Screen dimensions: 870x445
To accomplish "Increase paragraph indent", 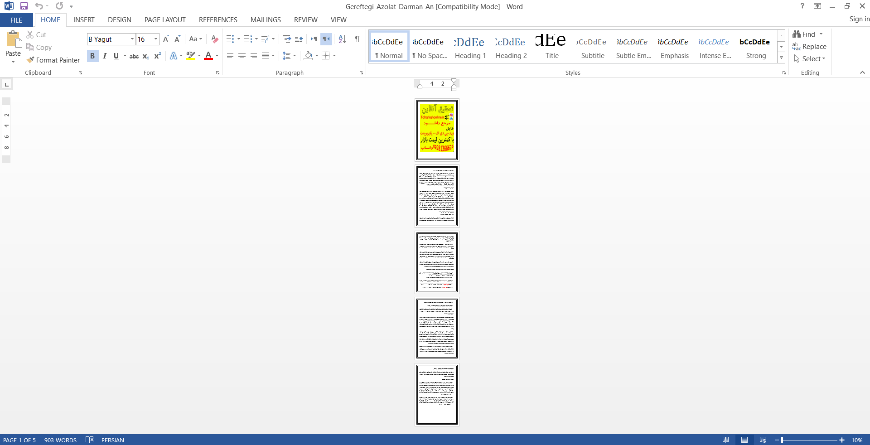I will coord(299,39).
